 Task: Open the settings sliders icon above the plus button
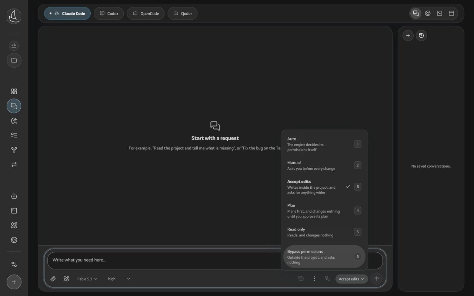pos(14,264)
